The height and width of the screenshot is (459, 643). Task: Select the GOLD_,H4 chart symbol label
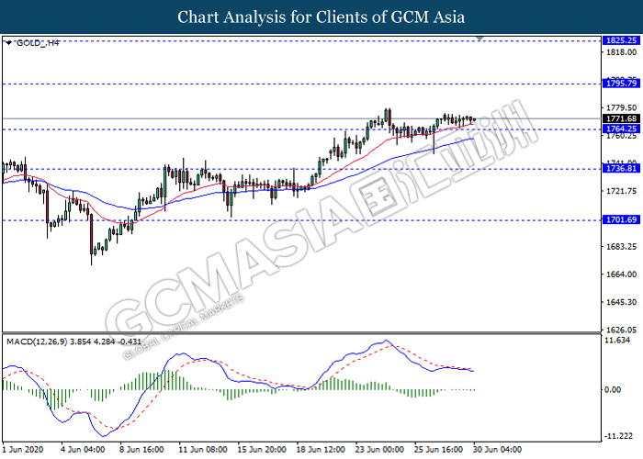[38, 42]
